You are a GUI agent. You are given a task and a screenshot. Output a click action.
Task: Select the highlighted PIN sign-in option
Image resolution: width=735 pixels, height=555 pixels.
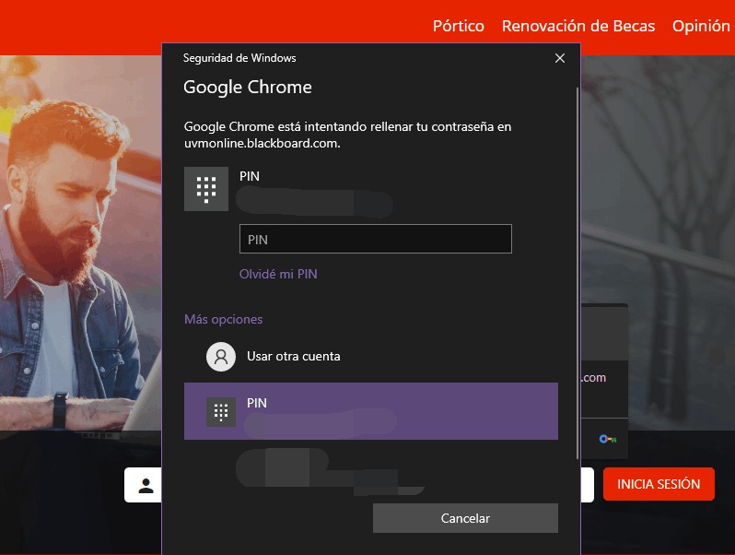click(371, 411)
